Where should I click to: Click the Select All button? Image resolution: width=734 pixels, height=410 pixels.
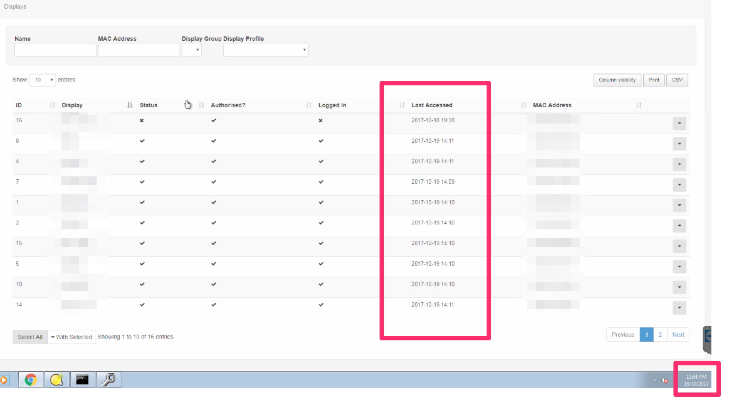pos(30,337)
